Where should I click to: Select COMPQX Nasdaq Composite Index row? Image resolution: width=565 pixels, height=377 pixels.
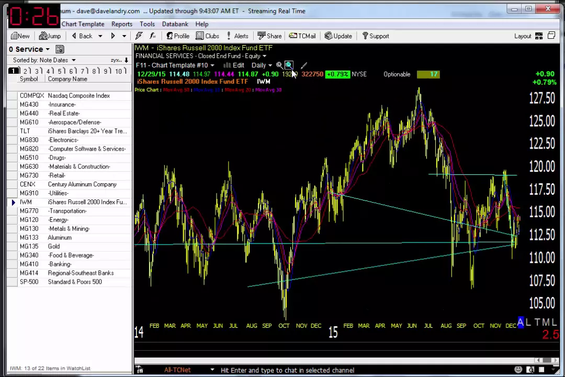pos(69,96)
